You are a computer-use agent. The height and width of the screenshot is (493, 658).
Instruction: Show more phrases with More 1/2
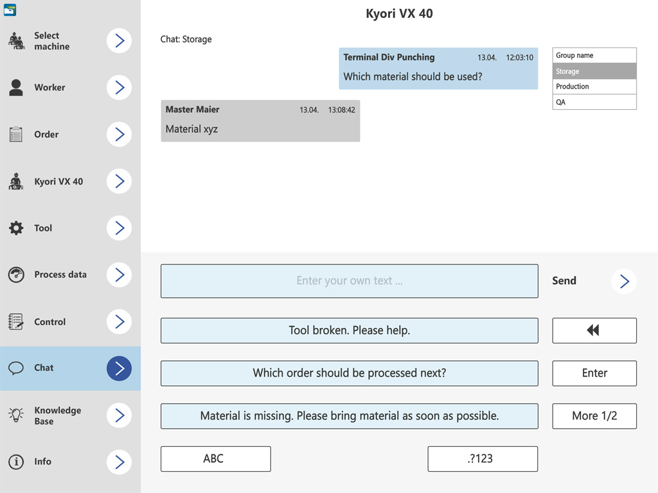pyautogui.click(x=594, y=416)
